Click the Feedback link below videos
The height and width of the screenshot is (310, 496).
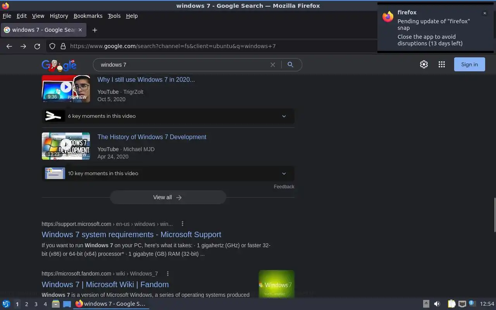284,186
